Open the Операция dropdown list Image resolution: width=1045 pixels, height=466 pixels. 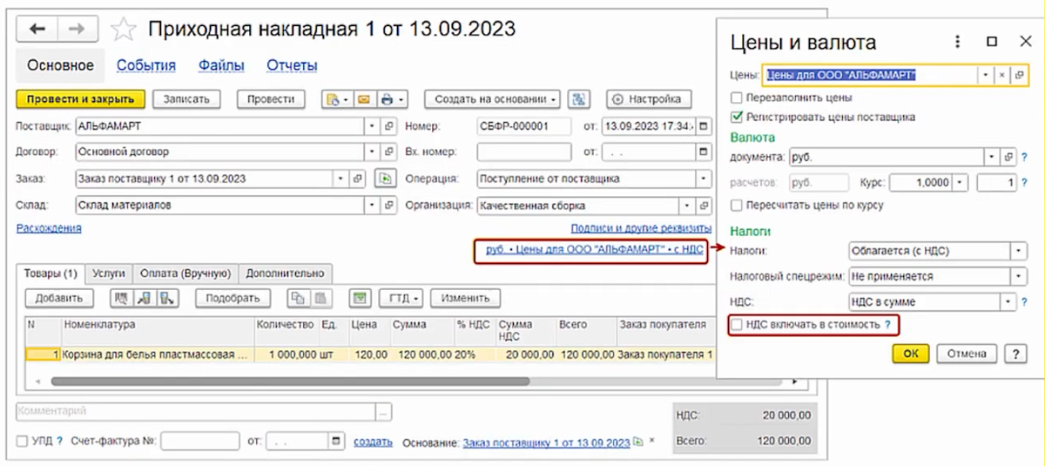[704, 179]
